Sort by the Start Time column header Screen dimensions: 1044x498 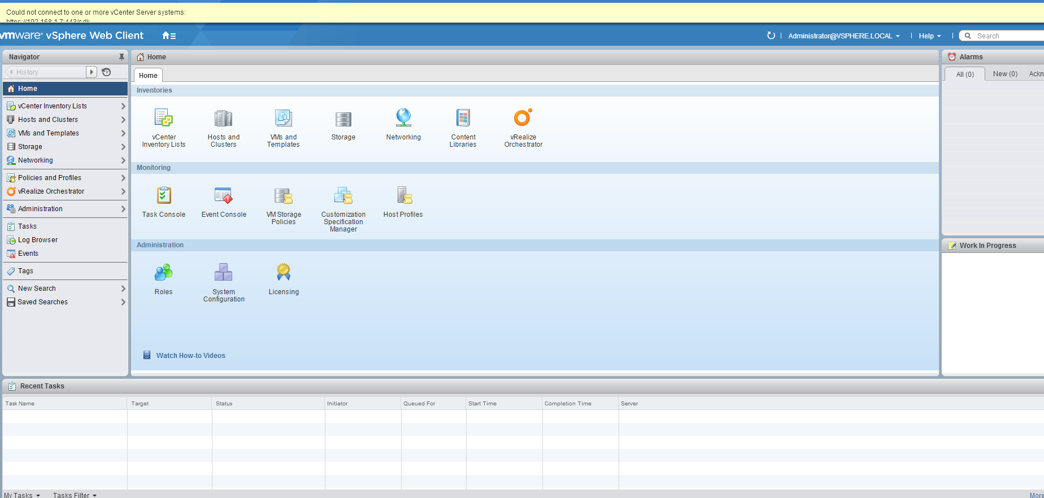(x=504, y=403)
